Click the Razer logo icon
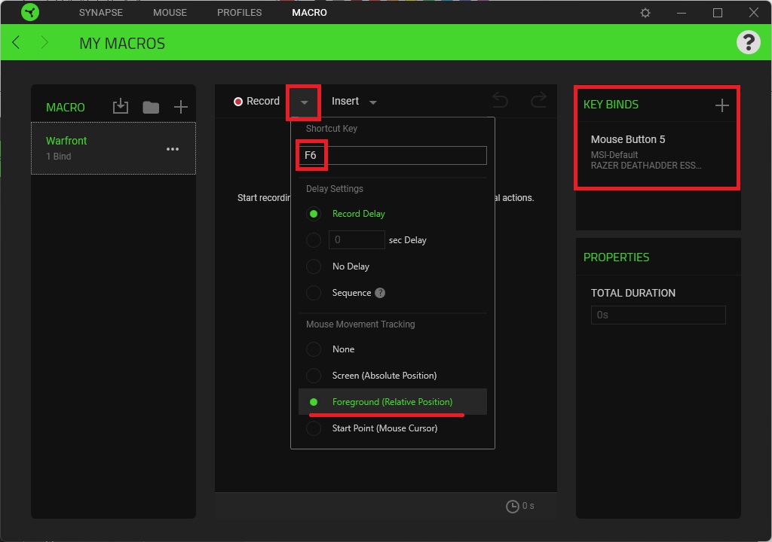Screen dimensions: 772x542 point(30,12)
